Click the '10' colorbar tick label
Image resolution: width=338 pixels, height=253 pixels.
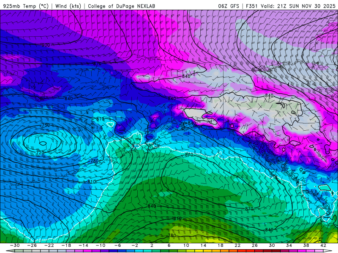pos(186,245)
